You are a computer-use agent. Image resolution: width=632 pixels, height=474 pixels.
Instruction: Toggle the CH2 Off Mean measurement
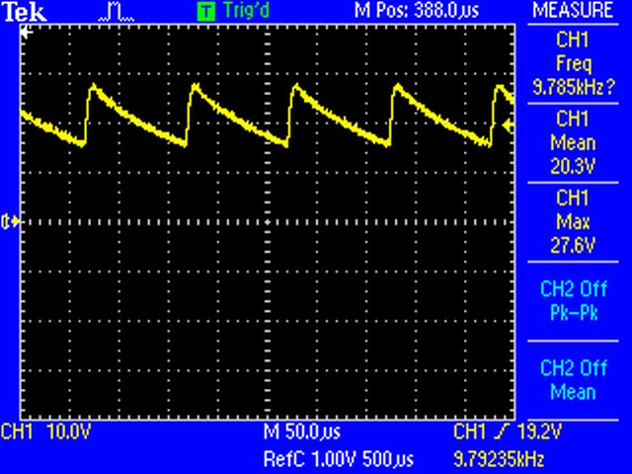(573, 379)
